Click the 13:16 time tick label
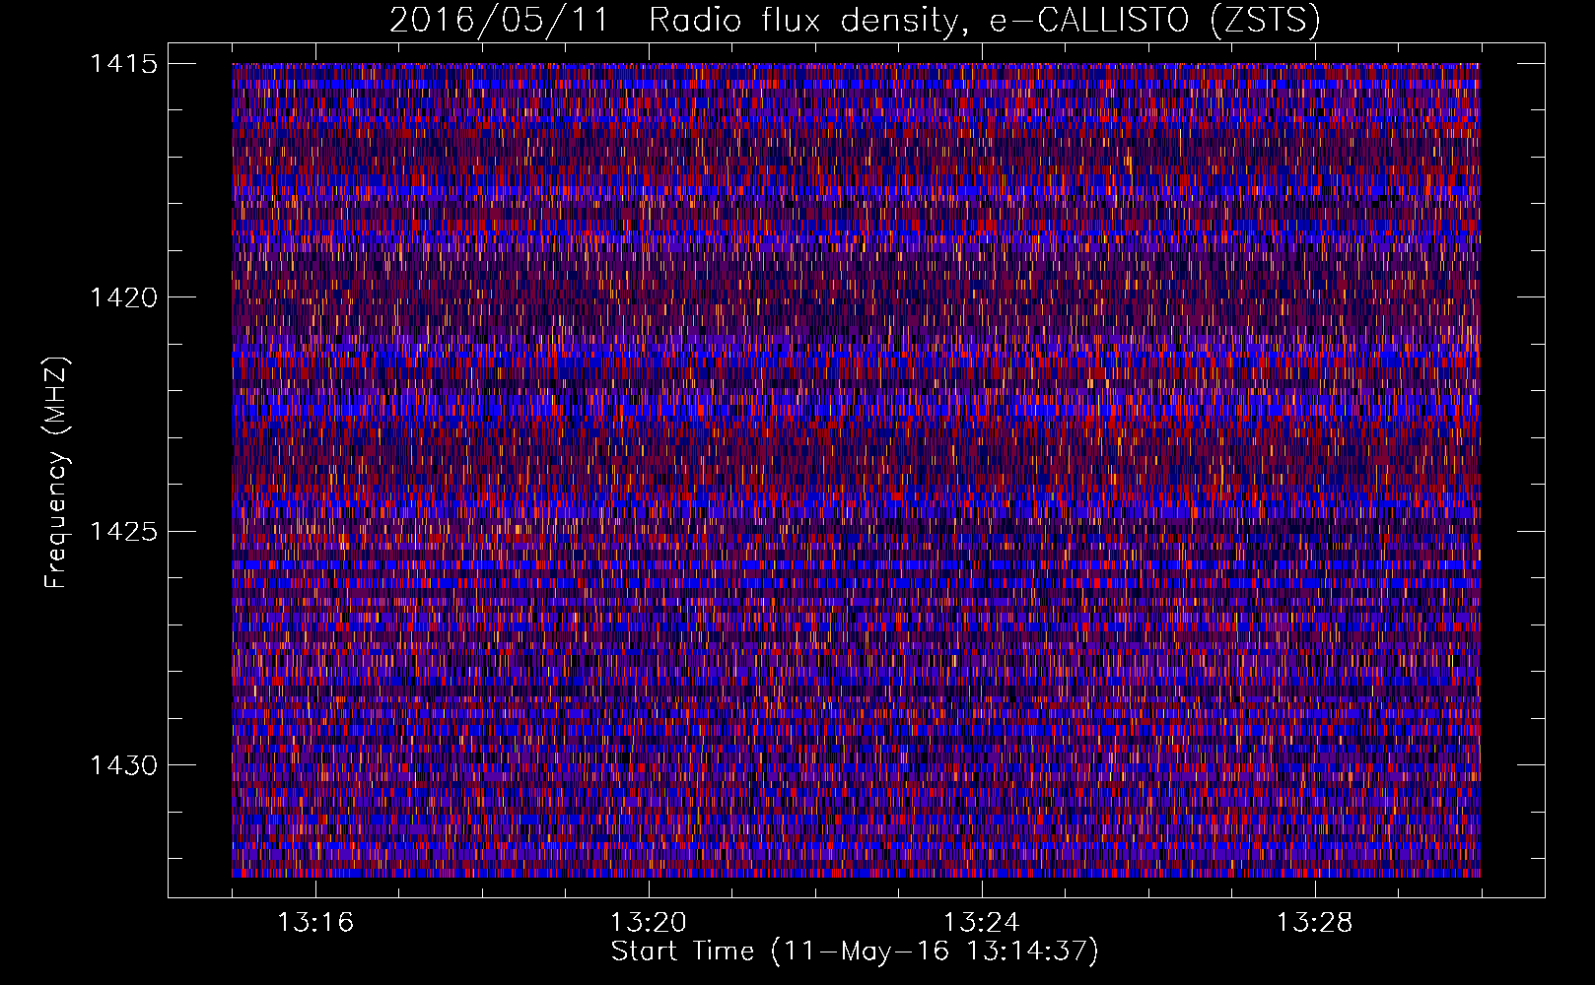The height and width of the screenshot is (985, 1595). (315, 923)
